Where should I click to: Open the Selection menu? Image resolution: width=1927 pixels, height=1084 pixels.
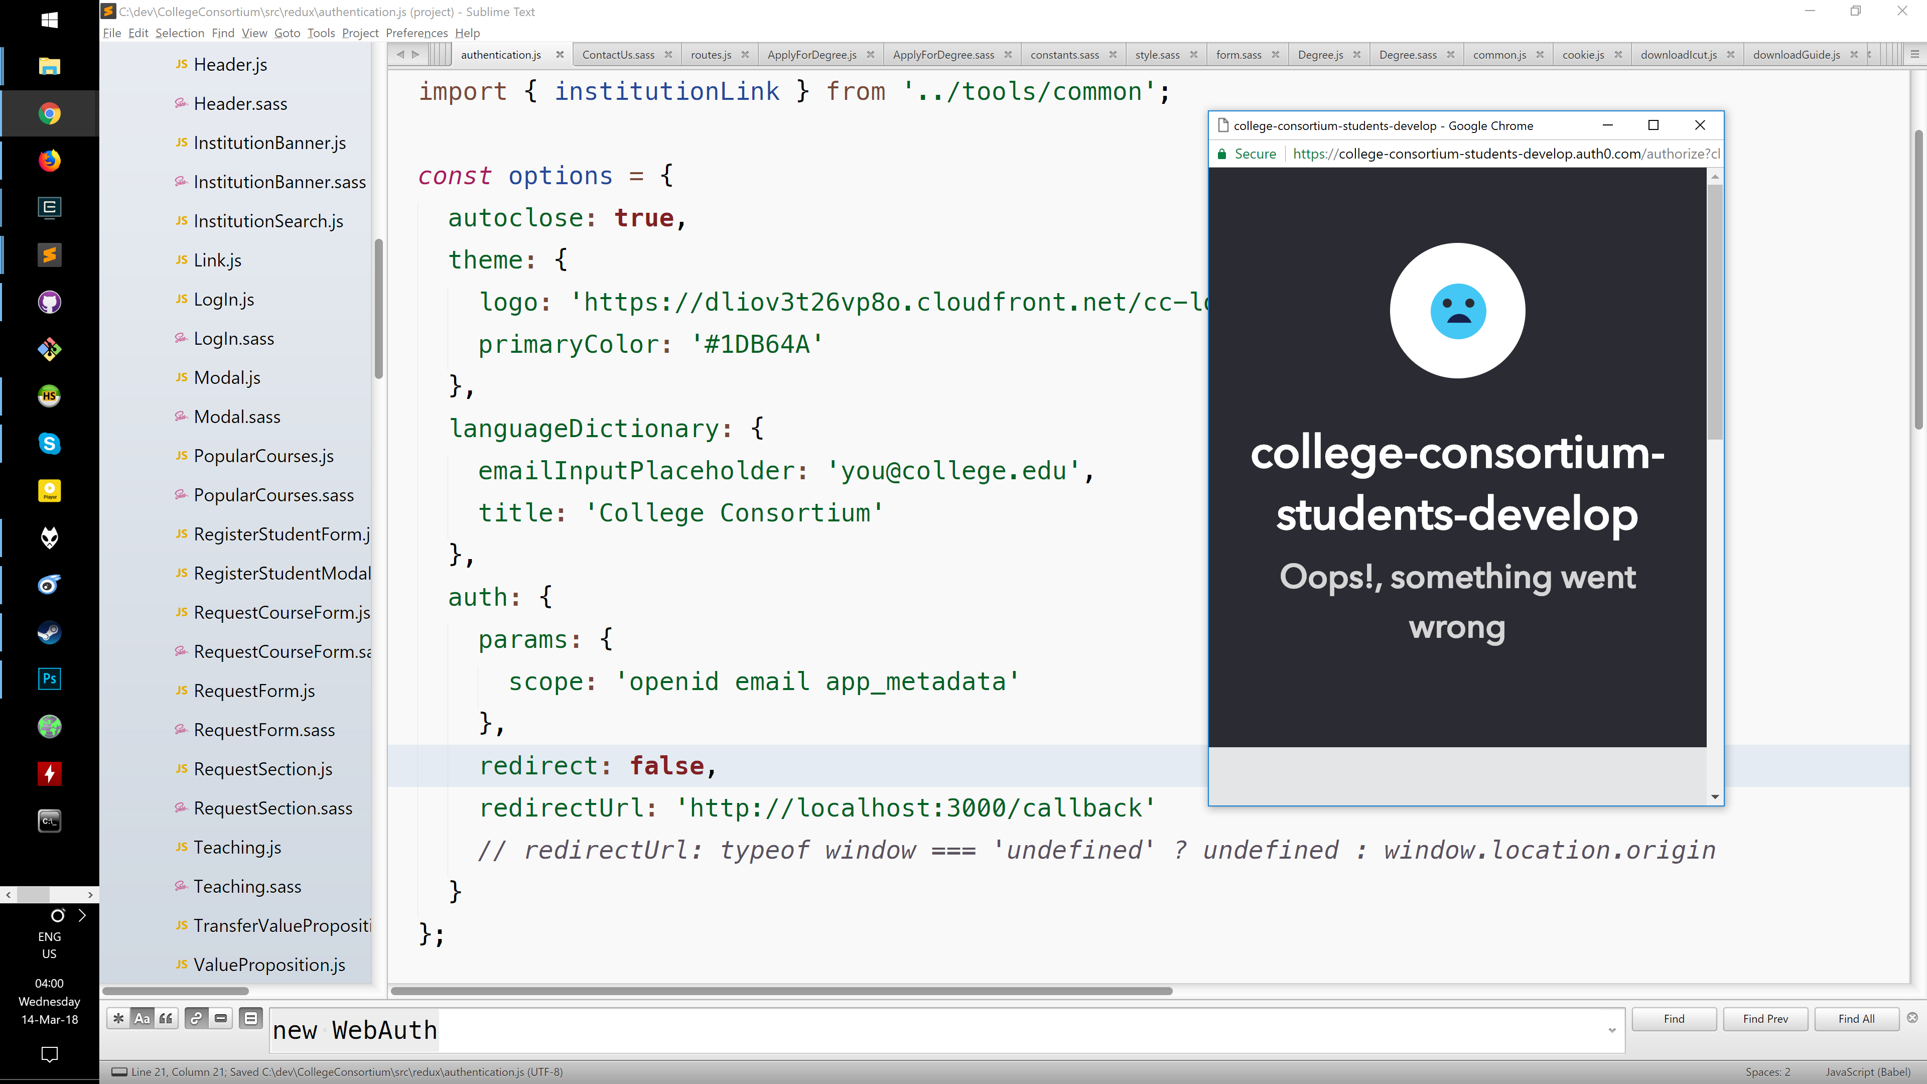180,33
